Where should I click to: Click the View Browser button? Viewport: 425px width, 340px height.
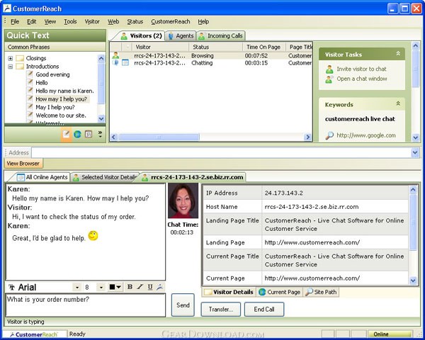pyautogui.click(x=23, y=164)
